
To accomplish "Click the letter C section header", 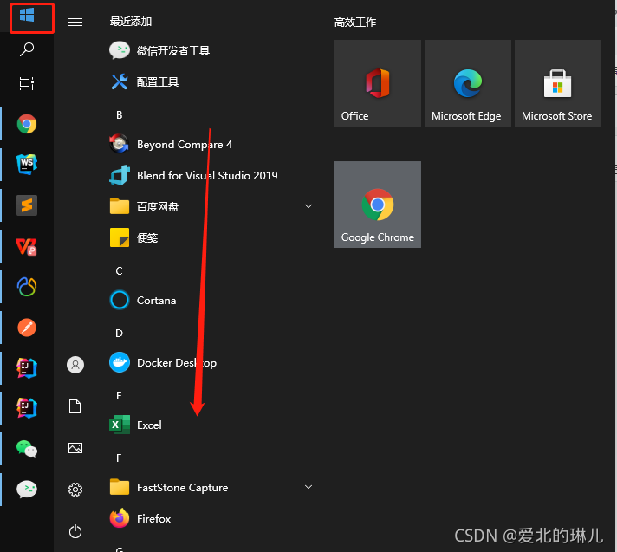I will point(120,270).
